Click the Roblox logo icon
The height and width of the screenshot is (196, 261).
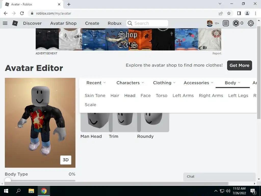coord(15,23)
